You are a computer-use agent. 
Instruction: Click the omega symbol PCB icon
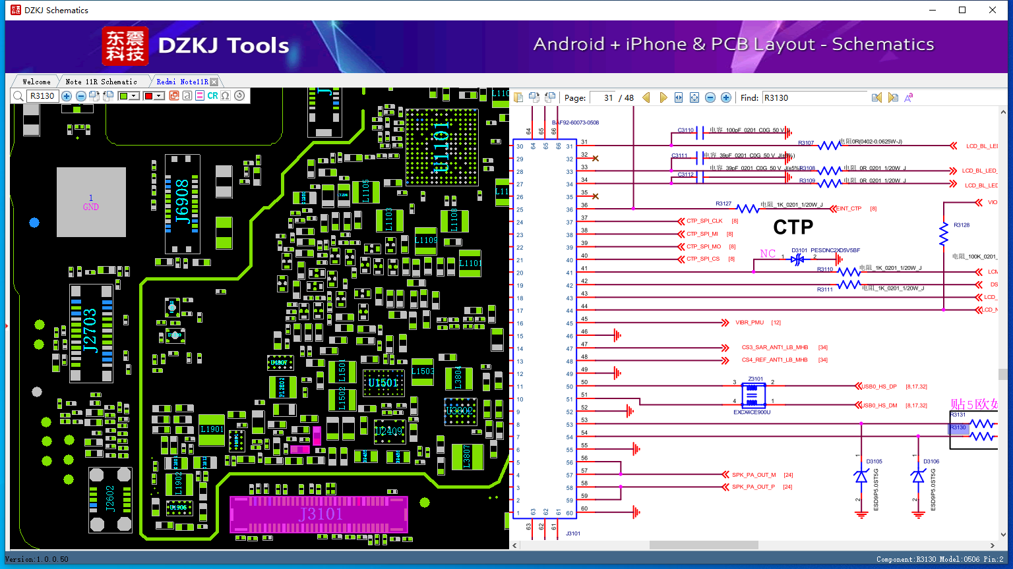tap(226, 96)
